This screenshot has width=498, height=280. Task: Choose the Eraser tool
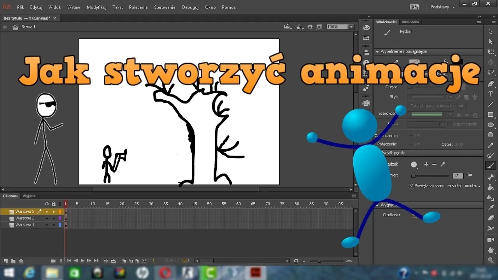click(491, 218)
